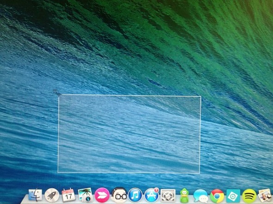Click the red App Store update badge
The width and height of the screenshot is (273, 204).
tap(157, 190)
